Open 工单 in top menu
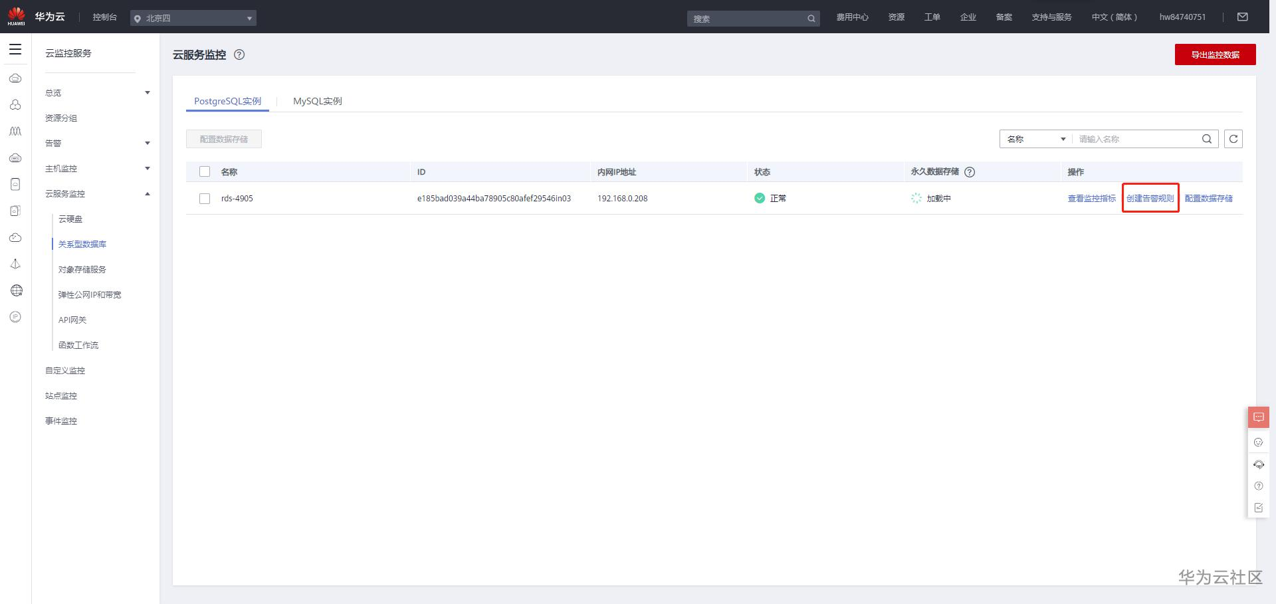This screenshot has height=604, width=1276. point(932,17)
